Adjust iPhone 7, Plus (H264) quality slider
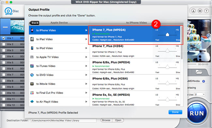The image size is (212, 128). [167, 51]
